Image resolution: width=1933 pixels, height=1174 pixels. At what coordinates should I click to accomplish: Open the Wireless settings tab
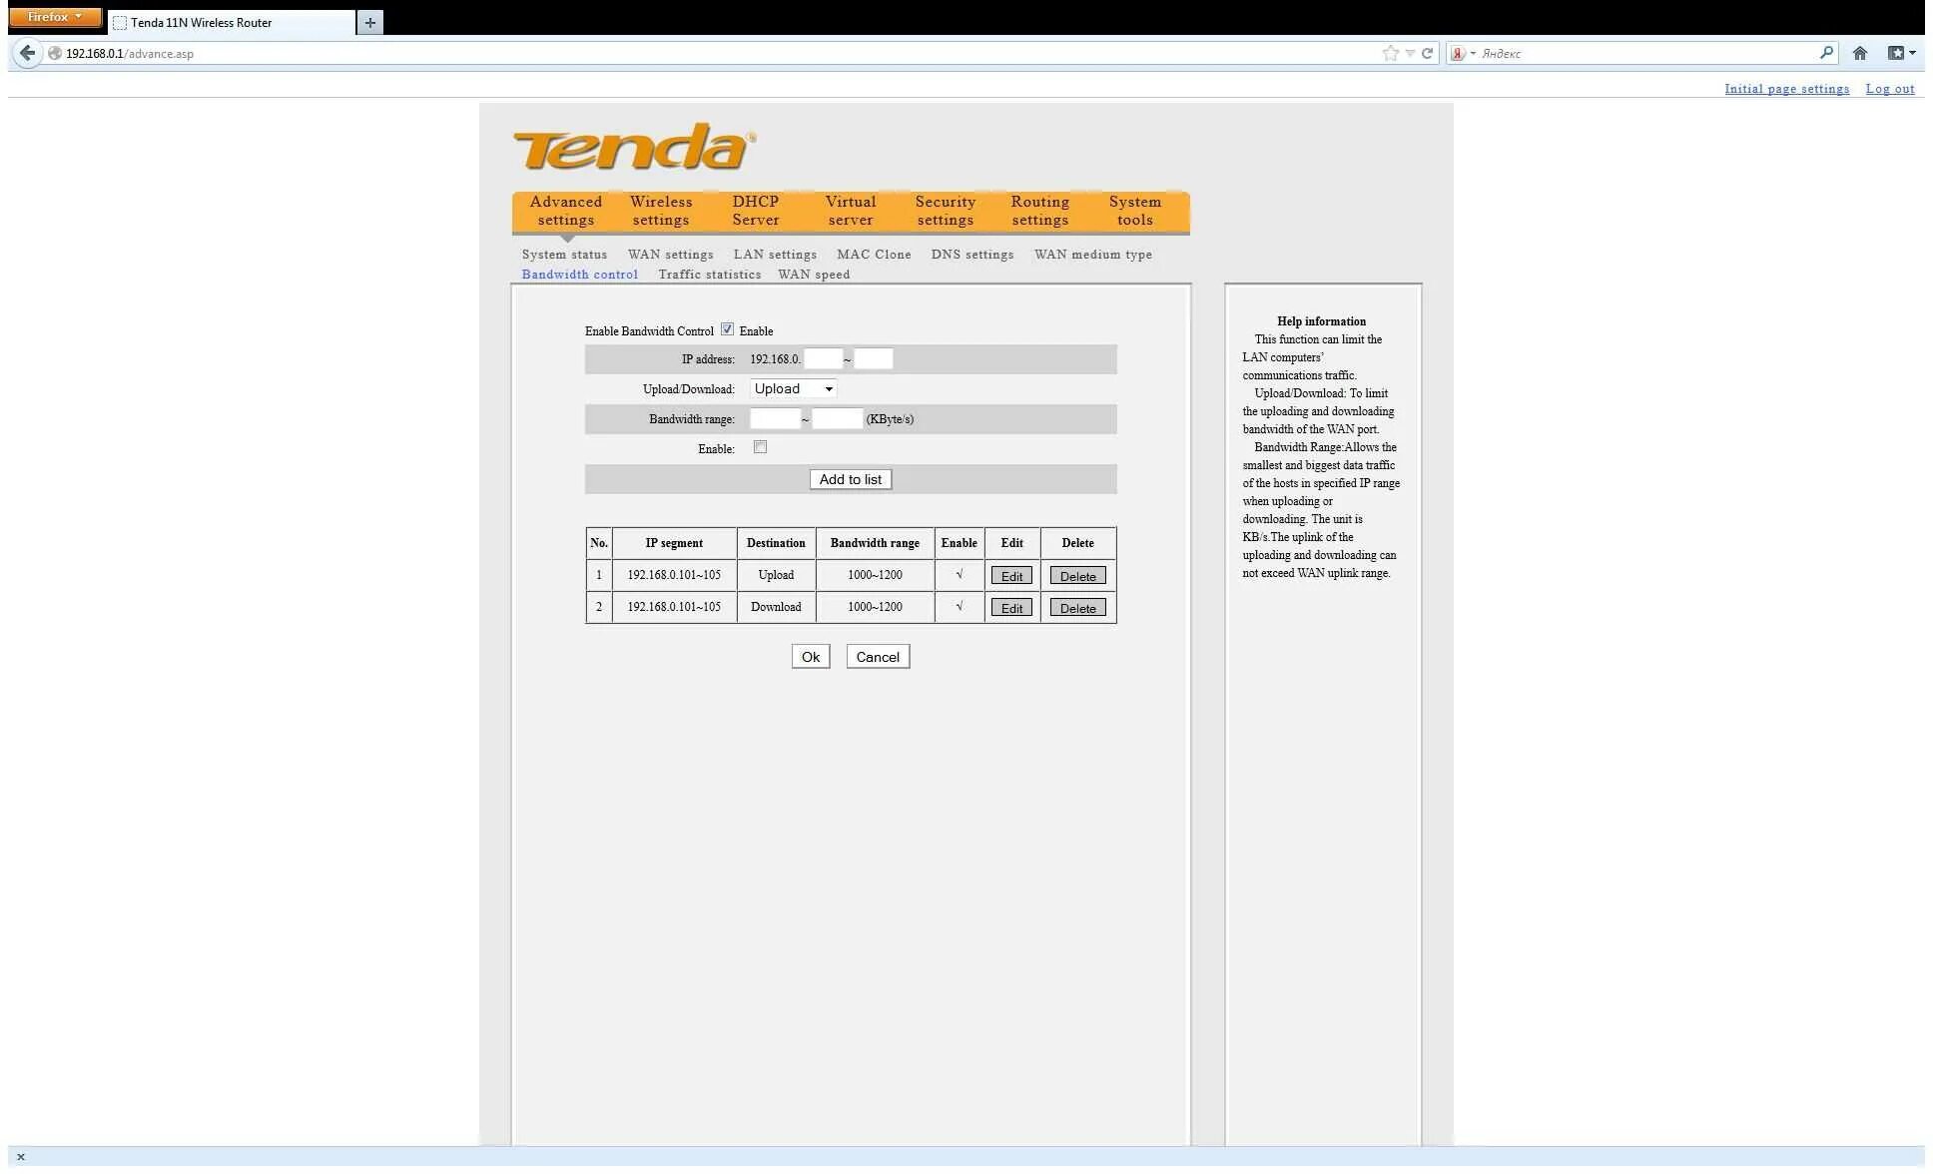coord(660,211)
